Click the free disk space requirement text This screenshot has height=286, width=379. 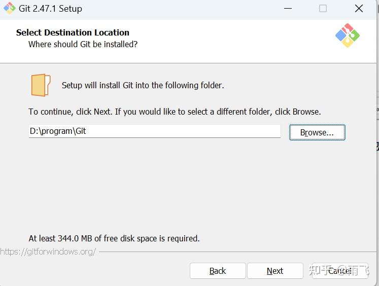[114, 238]
